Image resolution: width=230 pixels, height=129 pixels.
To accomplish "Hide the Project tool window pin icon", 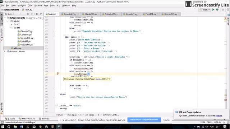I will (41, 14).
